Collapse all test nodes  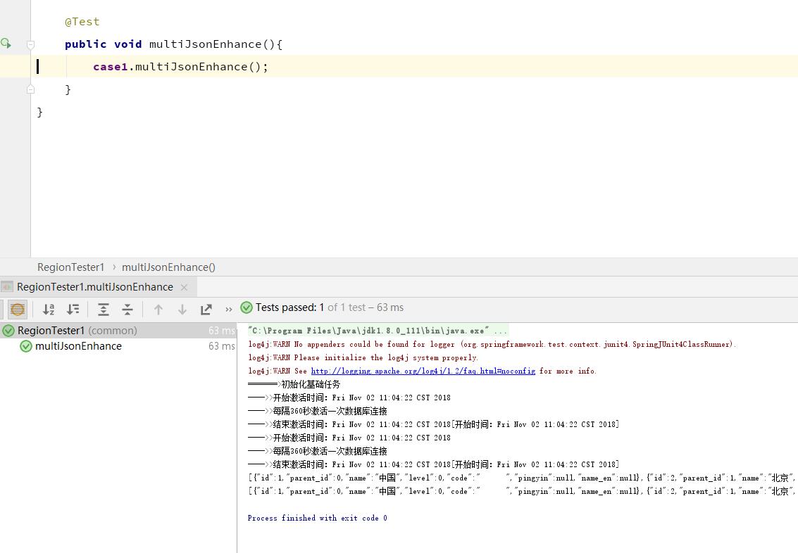127,309
